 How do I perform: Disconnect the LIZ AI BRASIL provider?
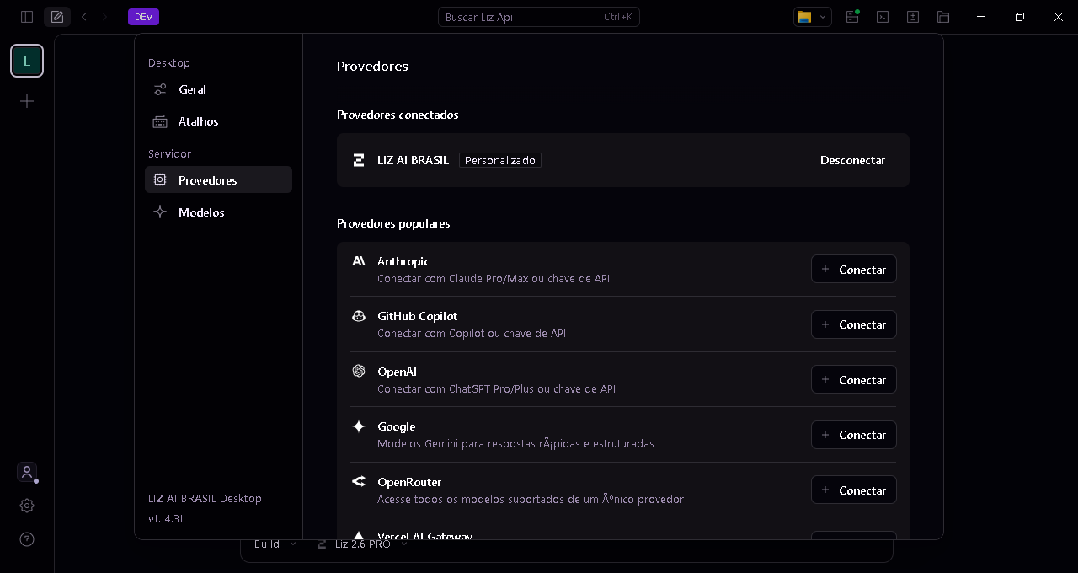tap(852, 160)
